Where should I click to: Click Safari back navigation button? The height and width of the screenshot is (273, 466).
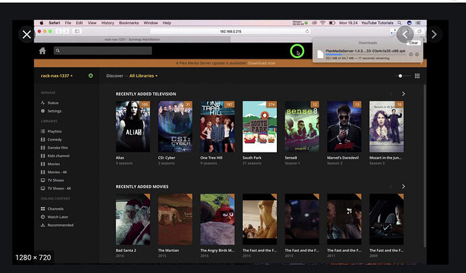59,31
